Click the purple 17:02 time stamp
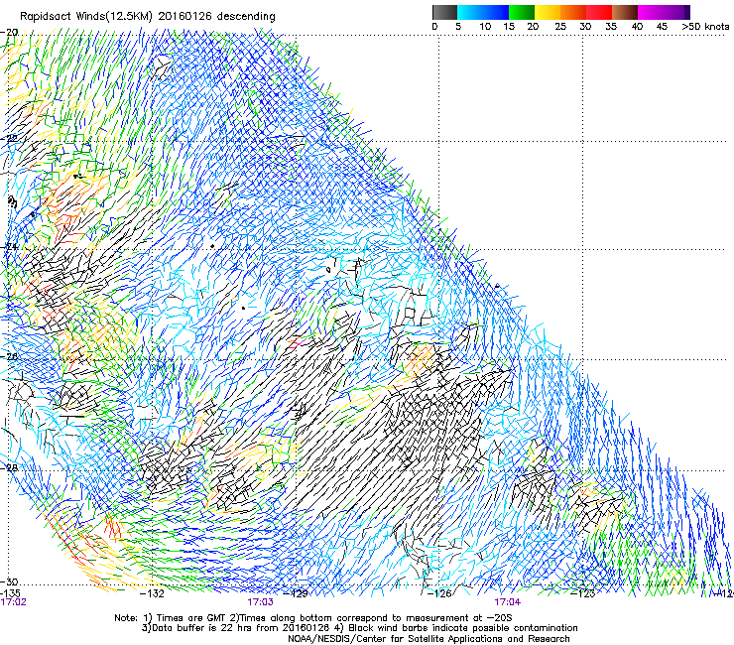Screen dimensions: 734x645 tap(14, 602)
